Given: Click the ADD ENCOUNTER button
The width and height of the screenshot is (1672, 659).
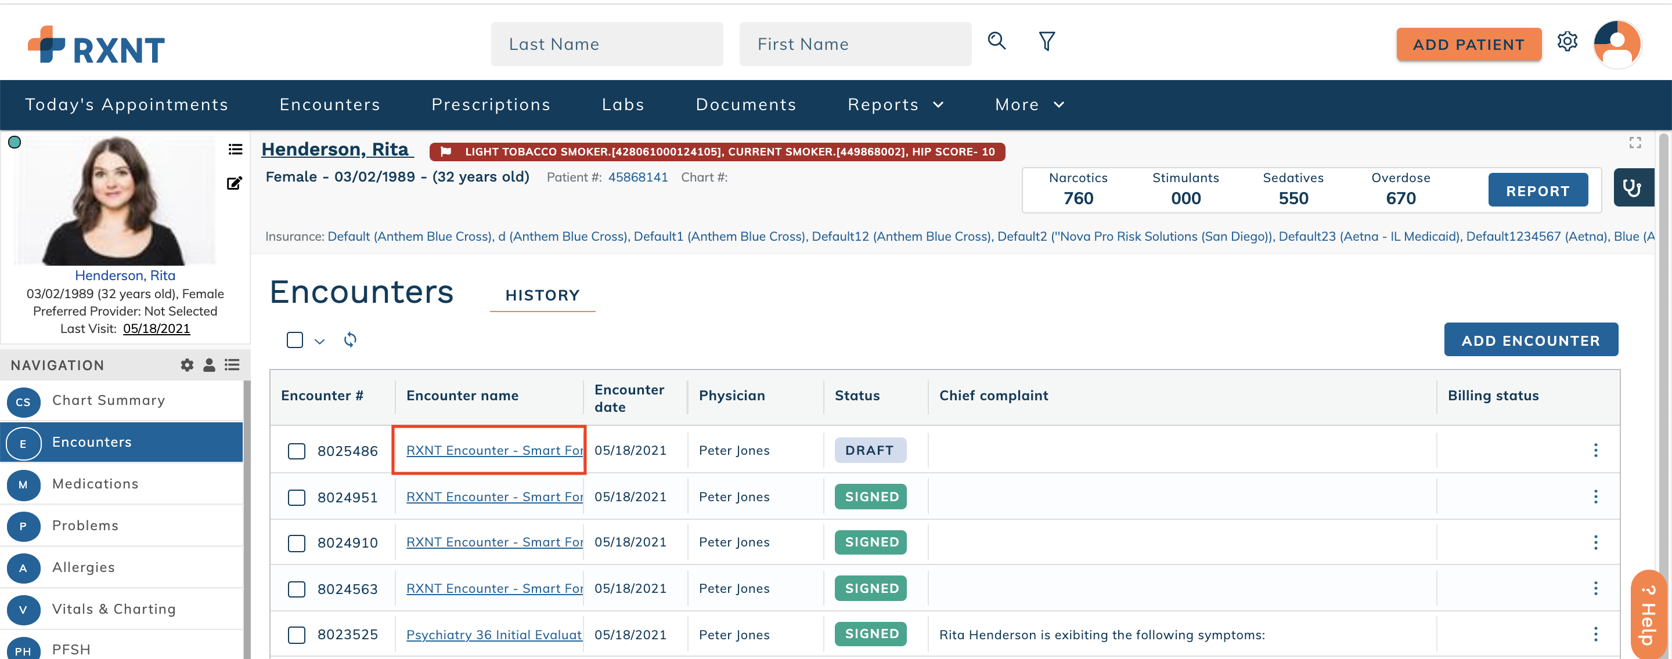Looking at the screenshot, I should tap(1530, 340).
